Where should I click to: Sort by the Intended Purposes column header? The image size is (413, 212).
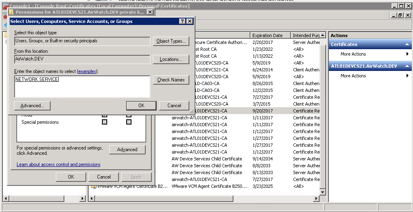tap(305, 35)
